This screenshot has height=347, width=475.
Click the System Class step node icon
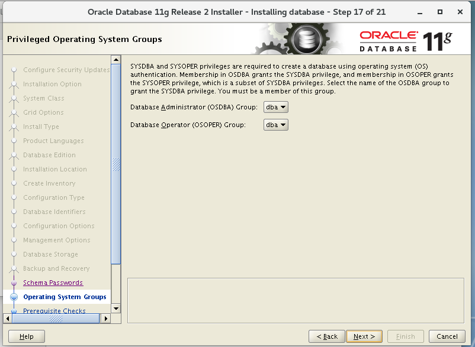(x=13, y=98)
